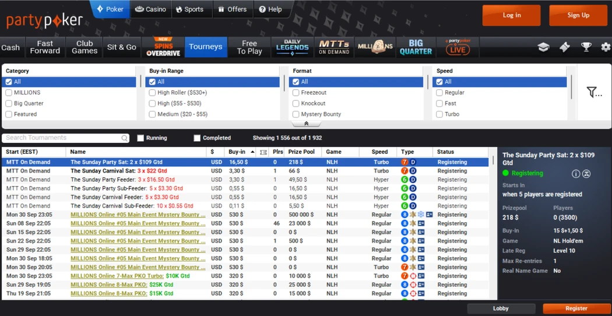Click the Buy-in column sort arrow
Viewport: 612px width, 316px height.
click(252, 152)
